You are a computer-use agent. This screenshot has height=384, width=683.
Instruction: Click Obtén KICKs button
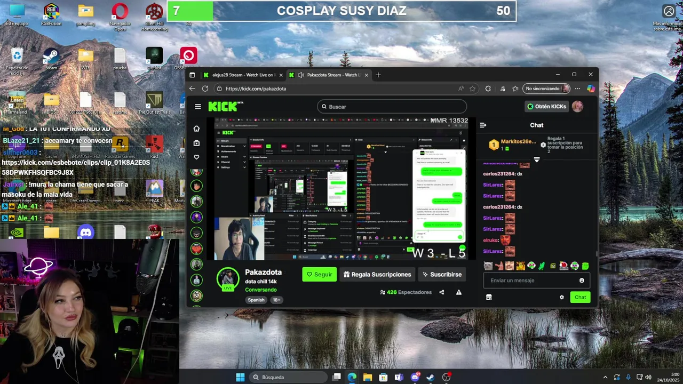[546, 107]
